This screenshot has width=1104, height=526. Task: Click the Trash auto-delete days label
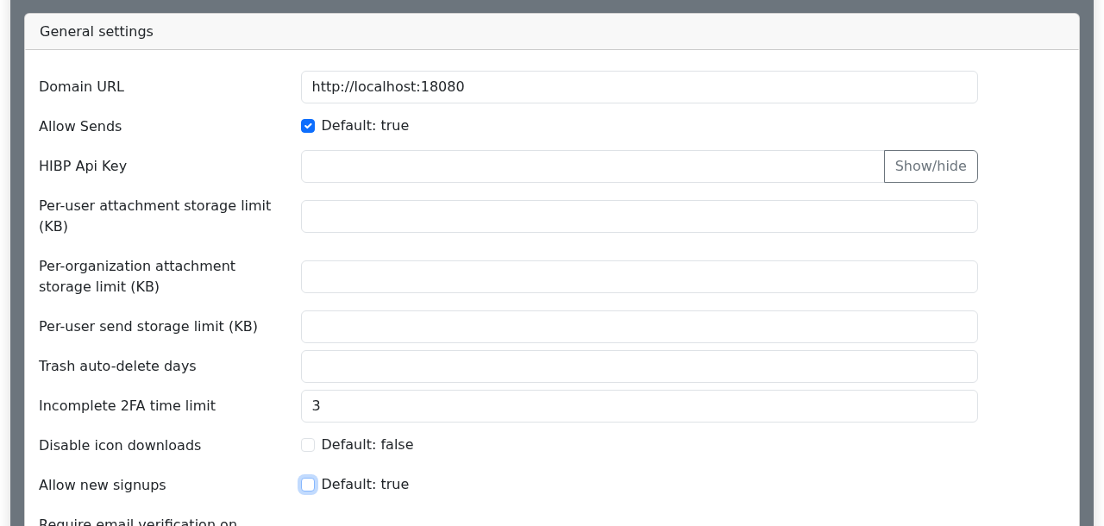tap(117, 366)
